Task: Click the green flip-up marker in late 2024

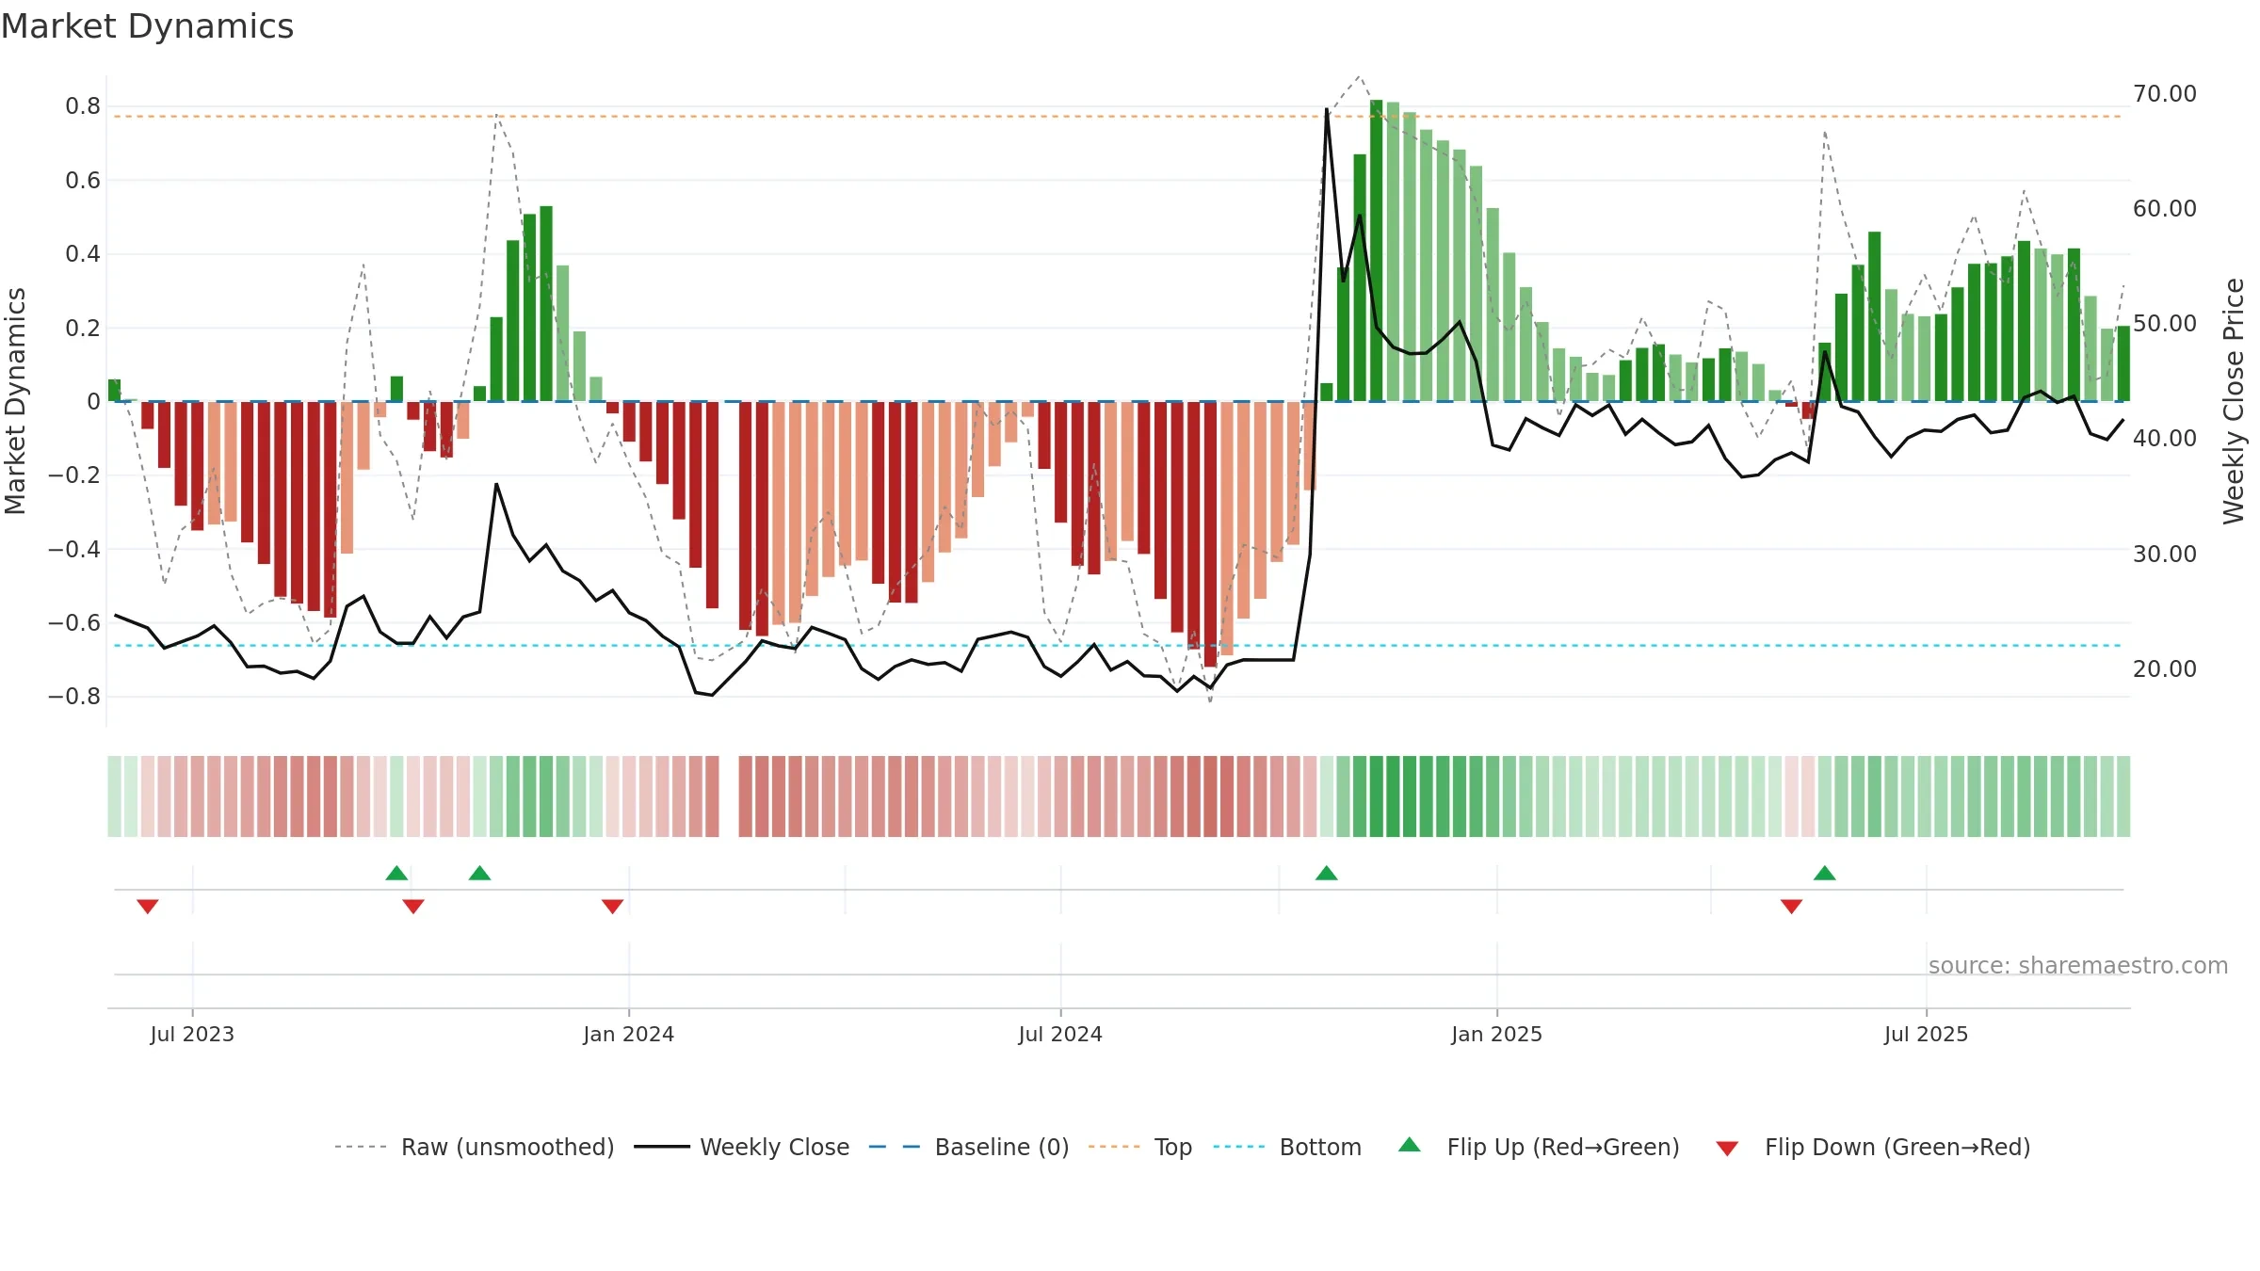Action: (x=1327, y=873)
